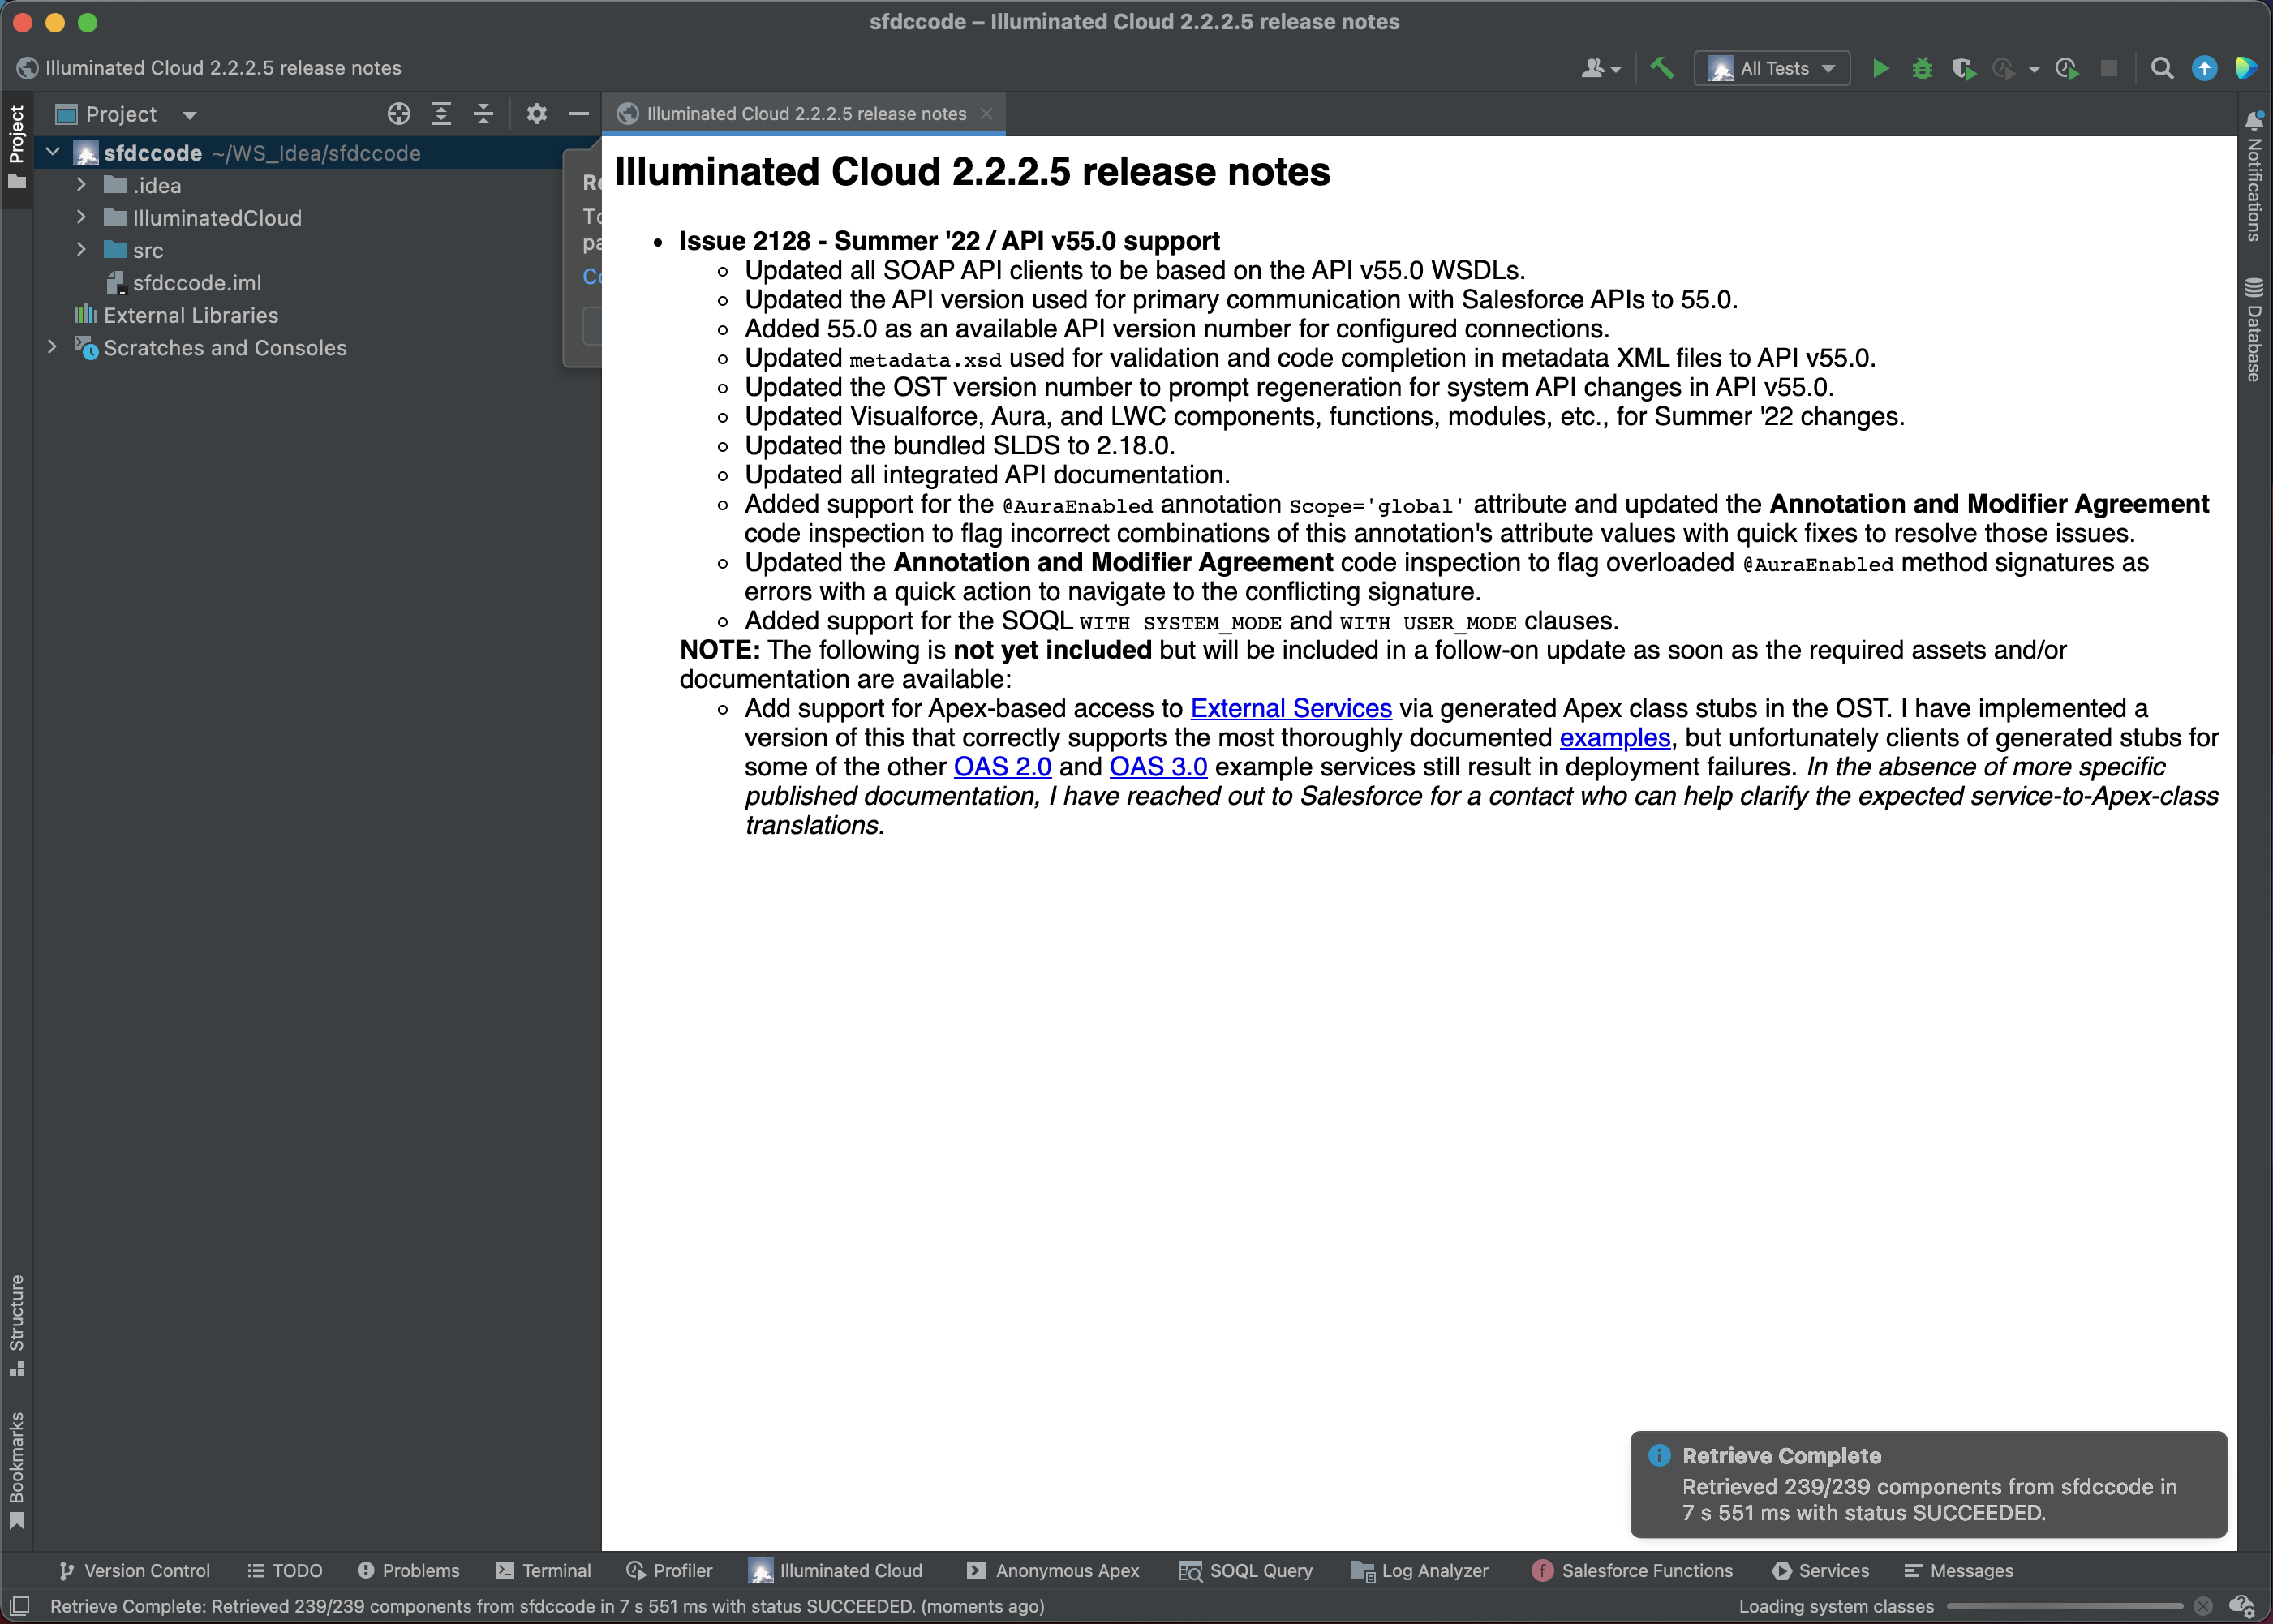This screenshot has height=1624, width=2273.
Task: Click the green Run button
Action: [x=1880, y=68]
